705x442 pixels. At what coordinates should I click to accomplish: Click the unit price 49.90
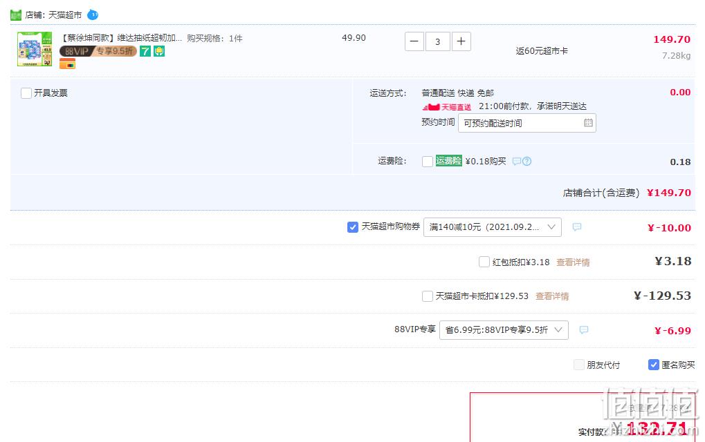pyautogui.click(x=354, y=38)
